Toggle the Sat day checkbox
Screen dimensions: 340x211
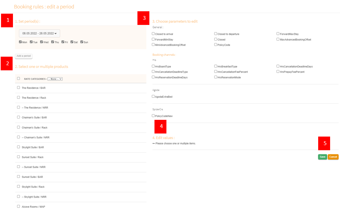[72, 42]
